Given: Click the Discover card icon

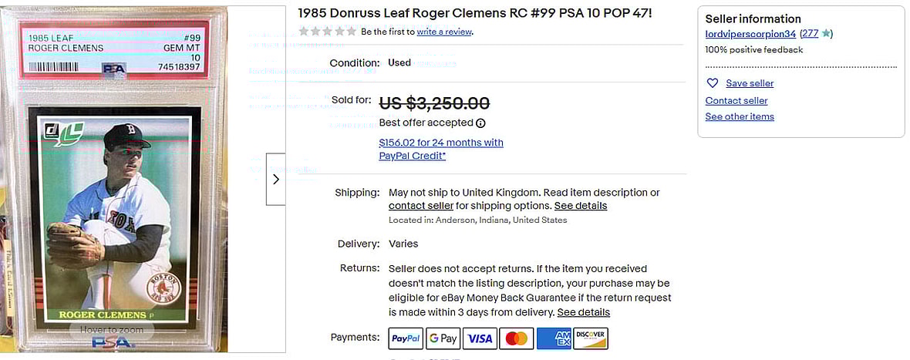Looking at the screenshot, I should [591, 338].
